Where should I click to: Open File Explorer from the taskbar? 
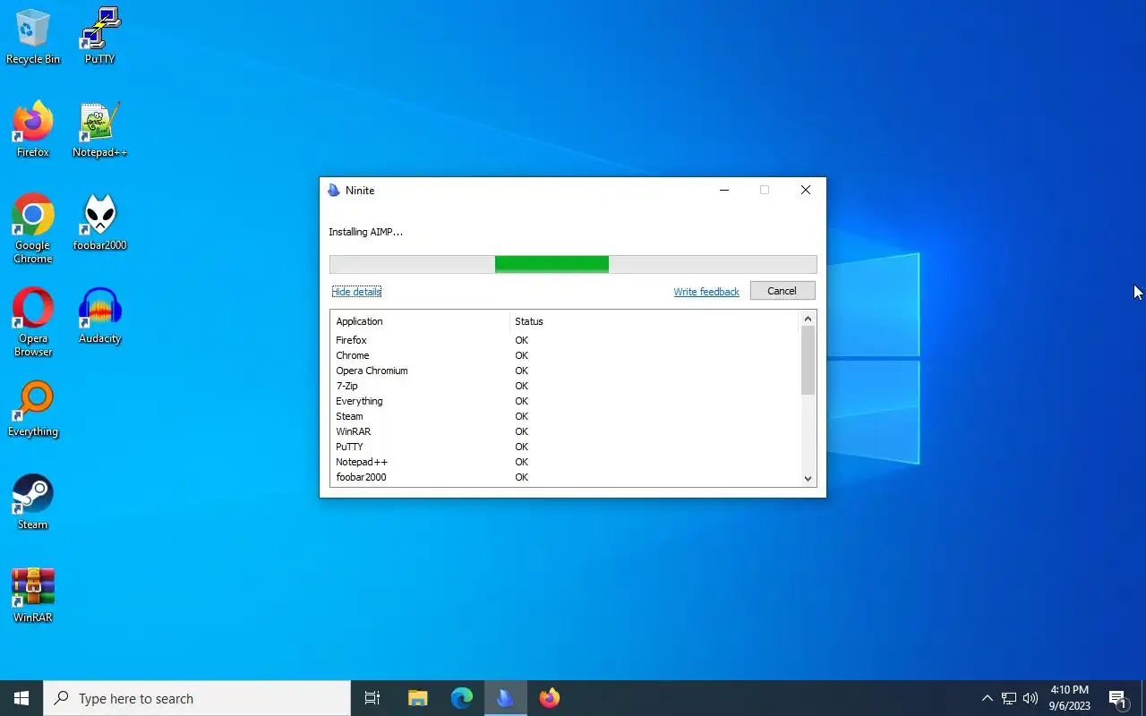coord(417,698)
